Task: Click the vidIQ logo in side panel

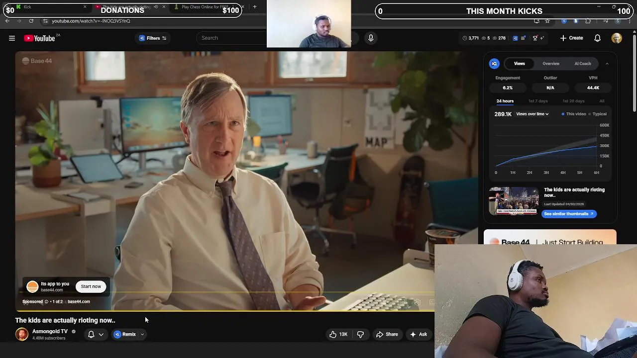Action: [x=494, y=64]
